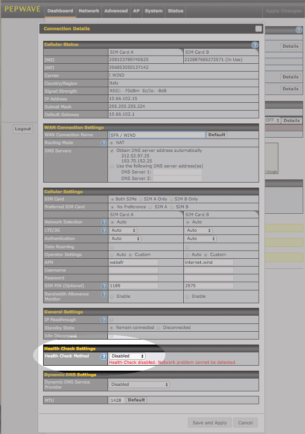The image size is (305, 434).
Task: Click the DNS Server 1 input field
Action: point(177,172)
